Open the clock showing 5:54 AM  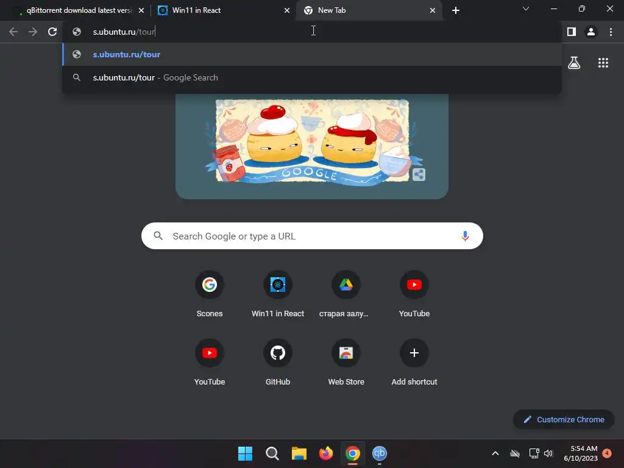(x=581, y=453)
